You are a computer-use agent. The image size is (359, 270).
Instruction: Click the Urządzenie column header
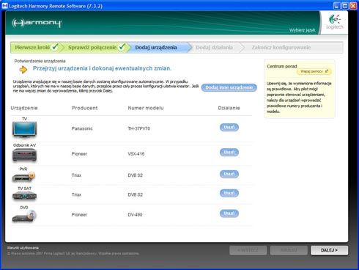24,108
